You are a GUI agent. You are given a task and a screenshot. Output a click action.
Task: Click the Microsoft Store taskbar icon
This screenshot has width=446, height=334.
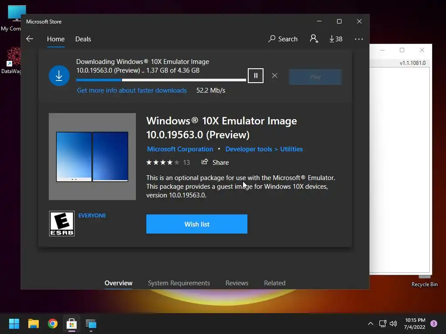[72, 324]
